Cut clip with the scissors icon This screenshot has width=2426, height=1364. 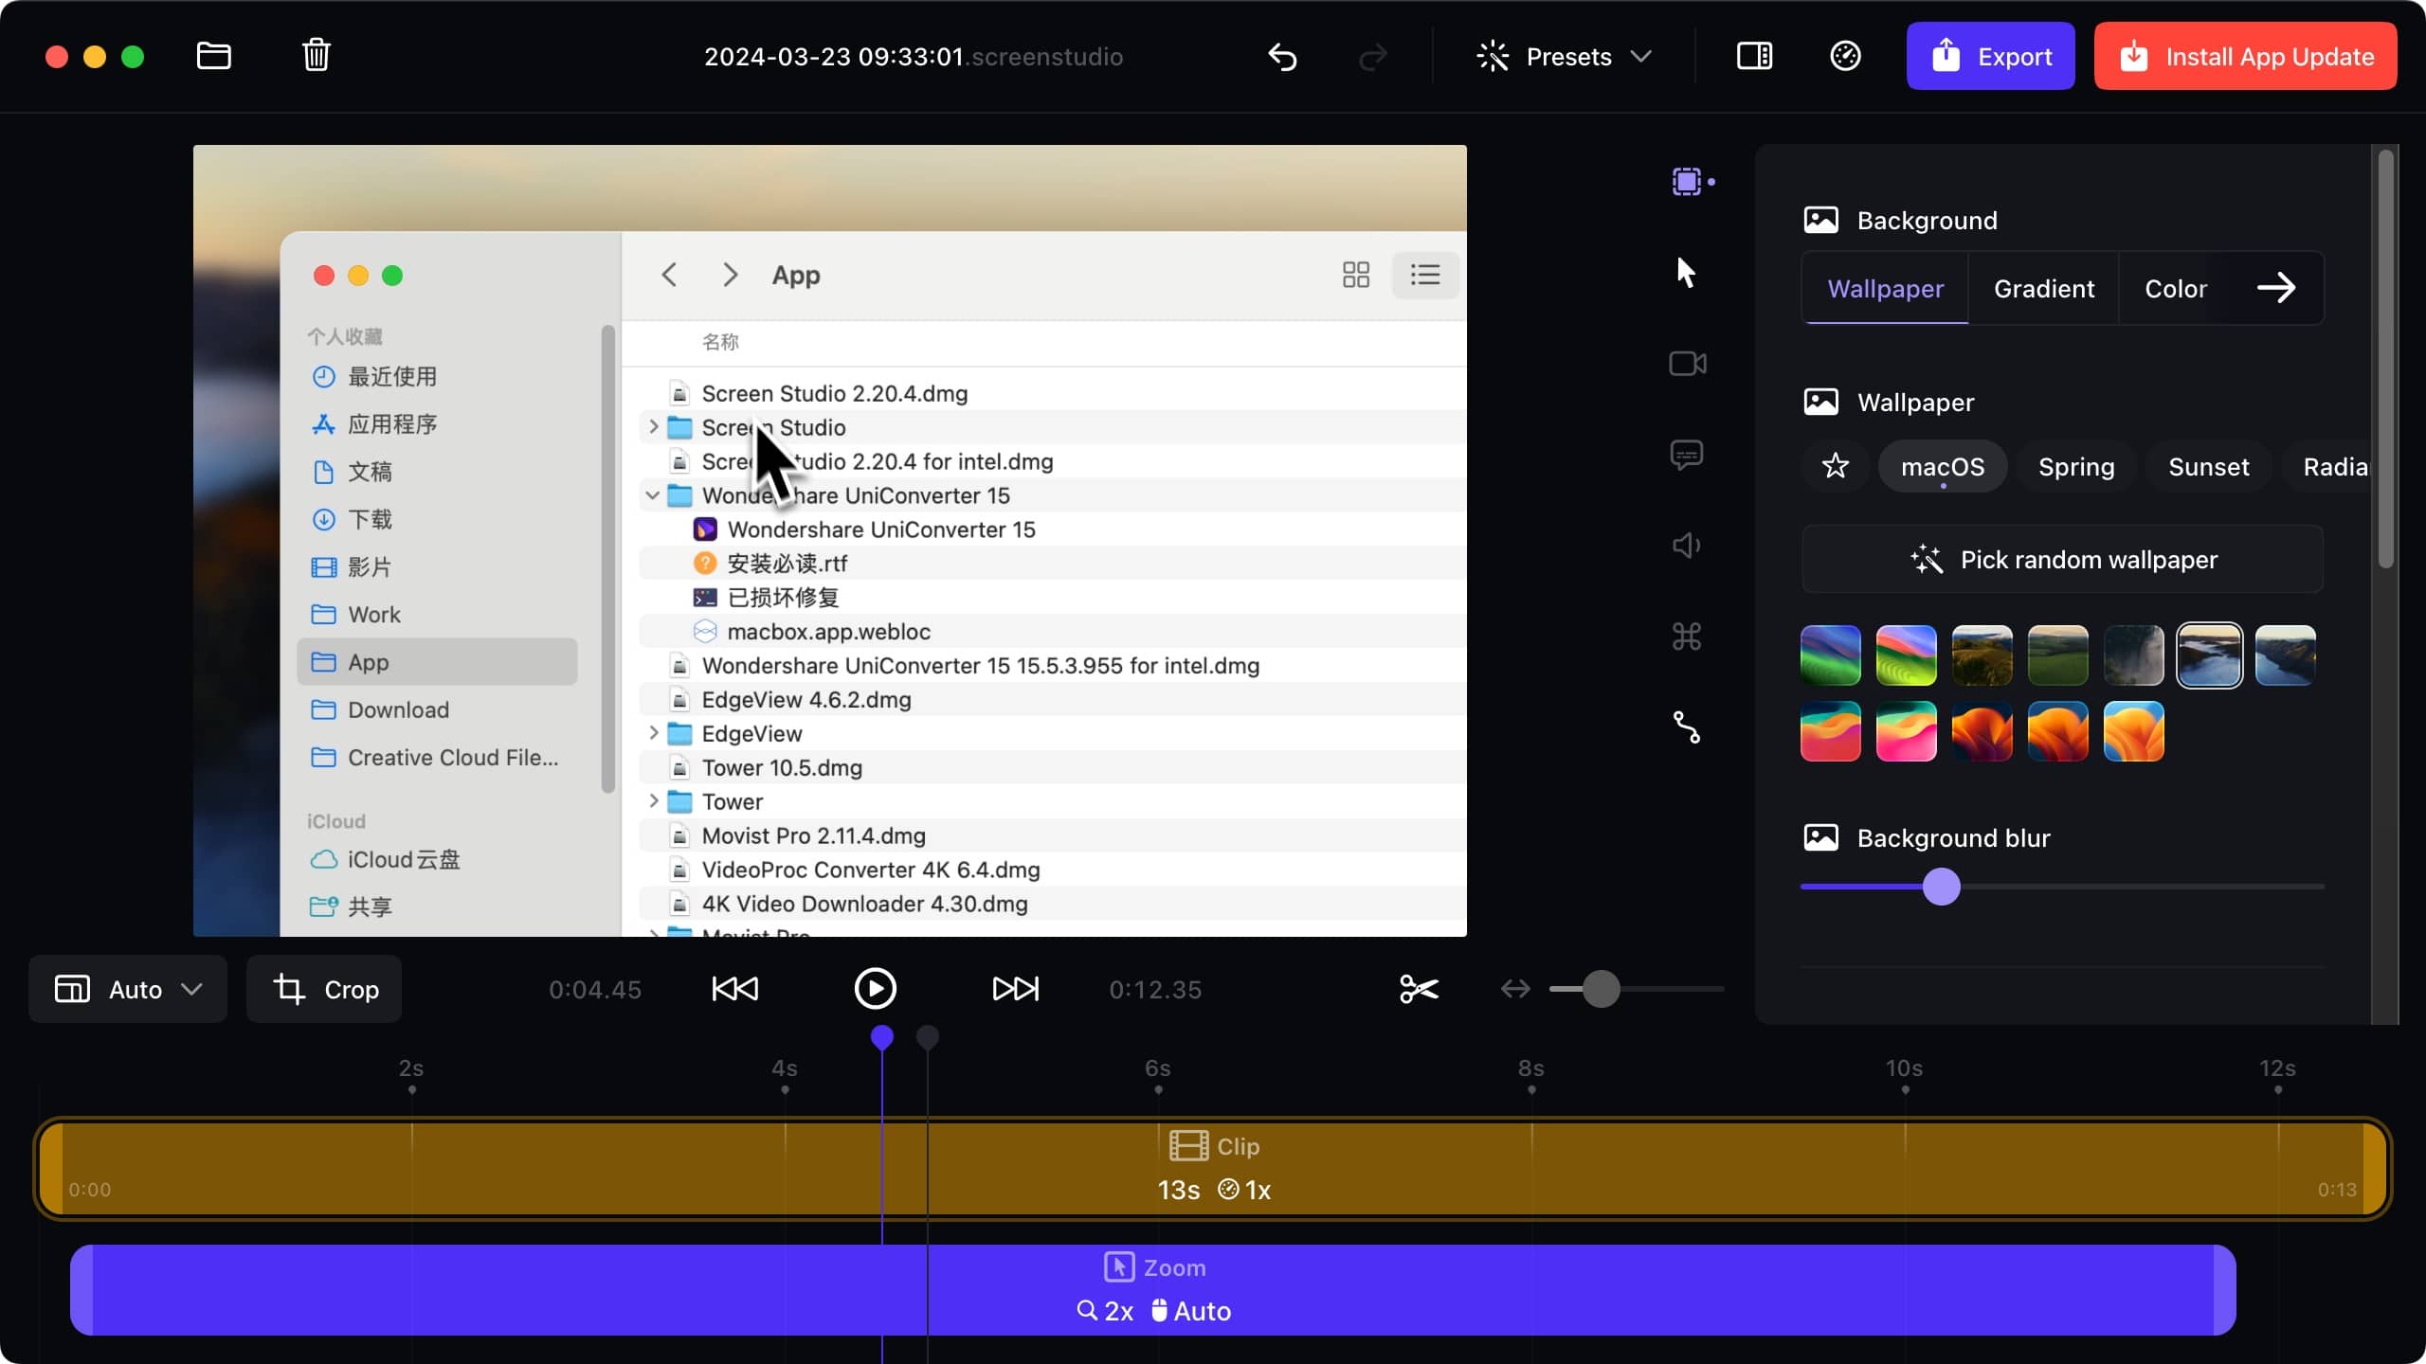click(x=1419, y=989)
